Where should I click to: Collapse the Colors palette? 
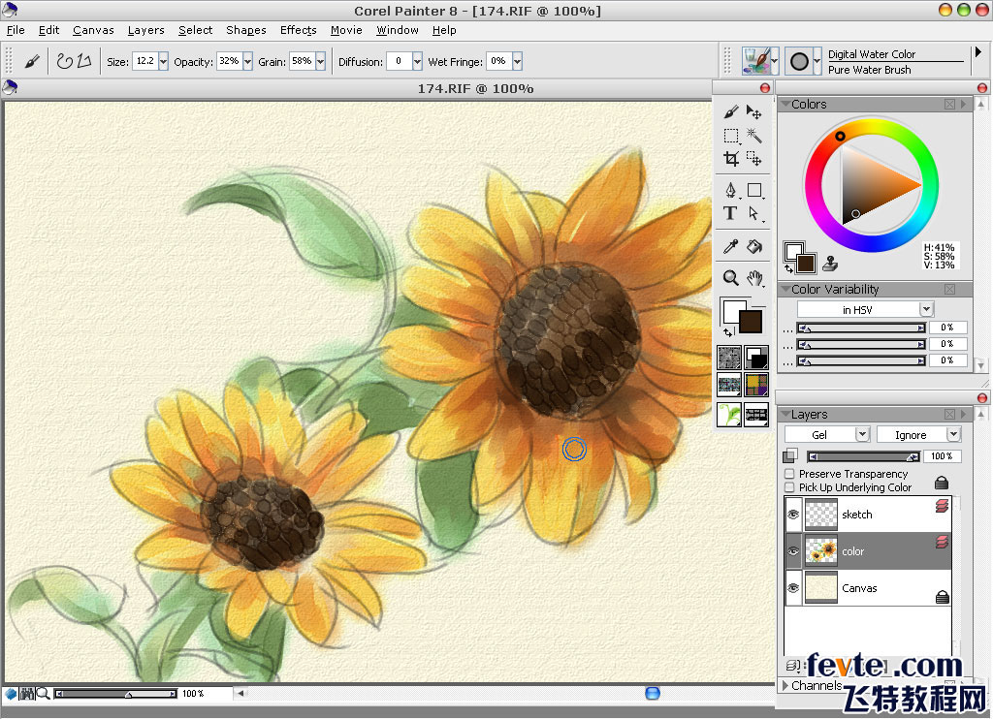tap(785, 104)
